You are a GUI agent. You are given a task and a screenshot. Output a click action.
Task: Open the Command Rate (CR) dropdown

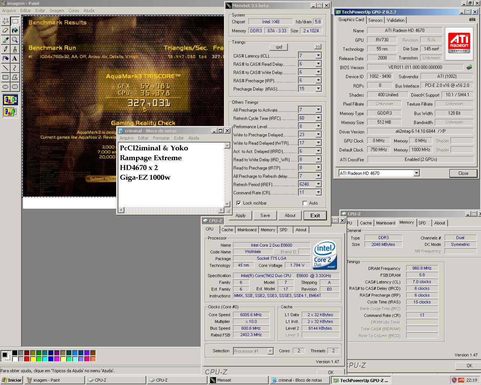pyautogui.click(x=318, y=192)
